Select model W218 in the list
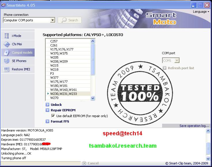This screenshot has width=212, height=167. [x=68, y=70]
